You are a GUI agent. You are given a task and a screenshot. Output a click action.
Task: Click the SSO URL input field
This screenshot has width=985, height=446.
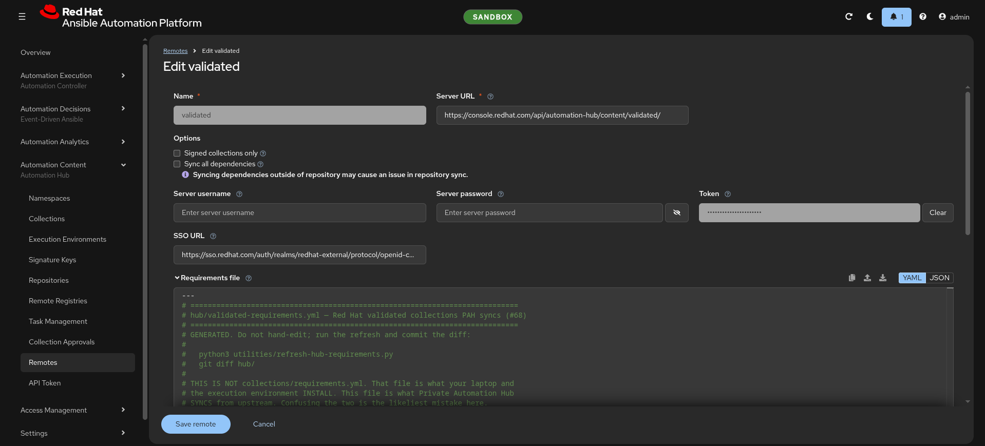pyautogui.click(x=300, y=255)
